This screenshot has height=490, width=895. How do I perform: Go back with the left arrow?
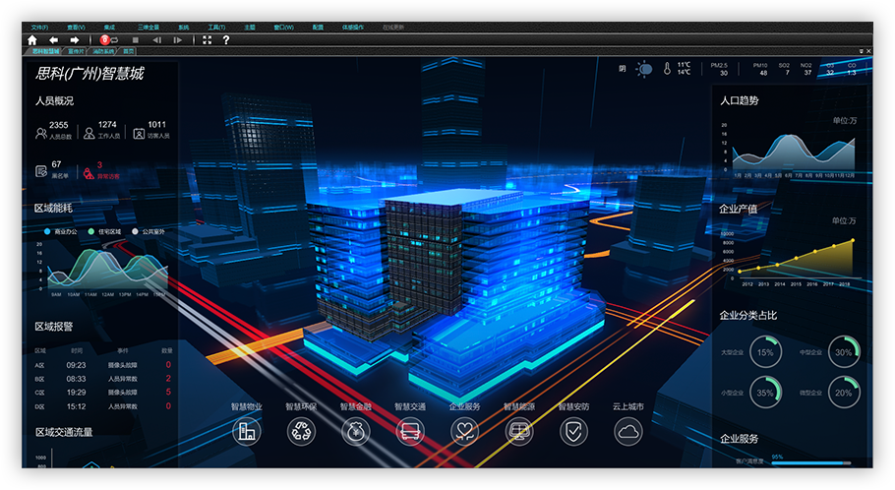[x=54, y=40]
